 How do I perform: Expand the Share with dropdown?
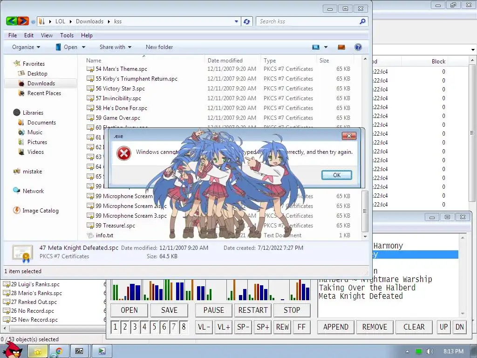coord(116,47)
